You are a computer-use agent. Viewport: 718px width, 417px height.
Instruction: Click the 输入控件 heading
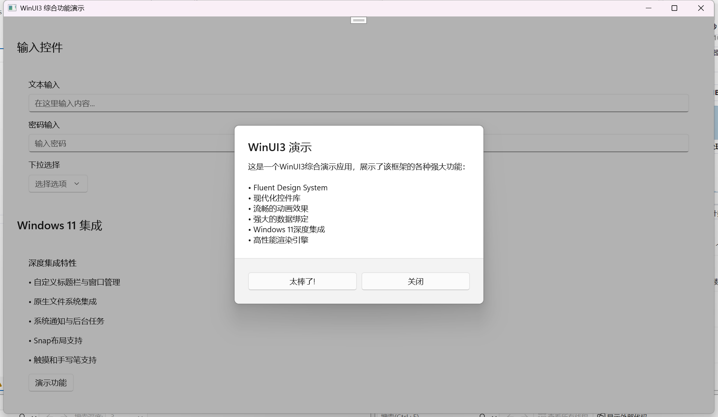40,47
